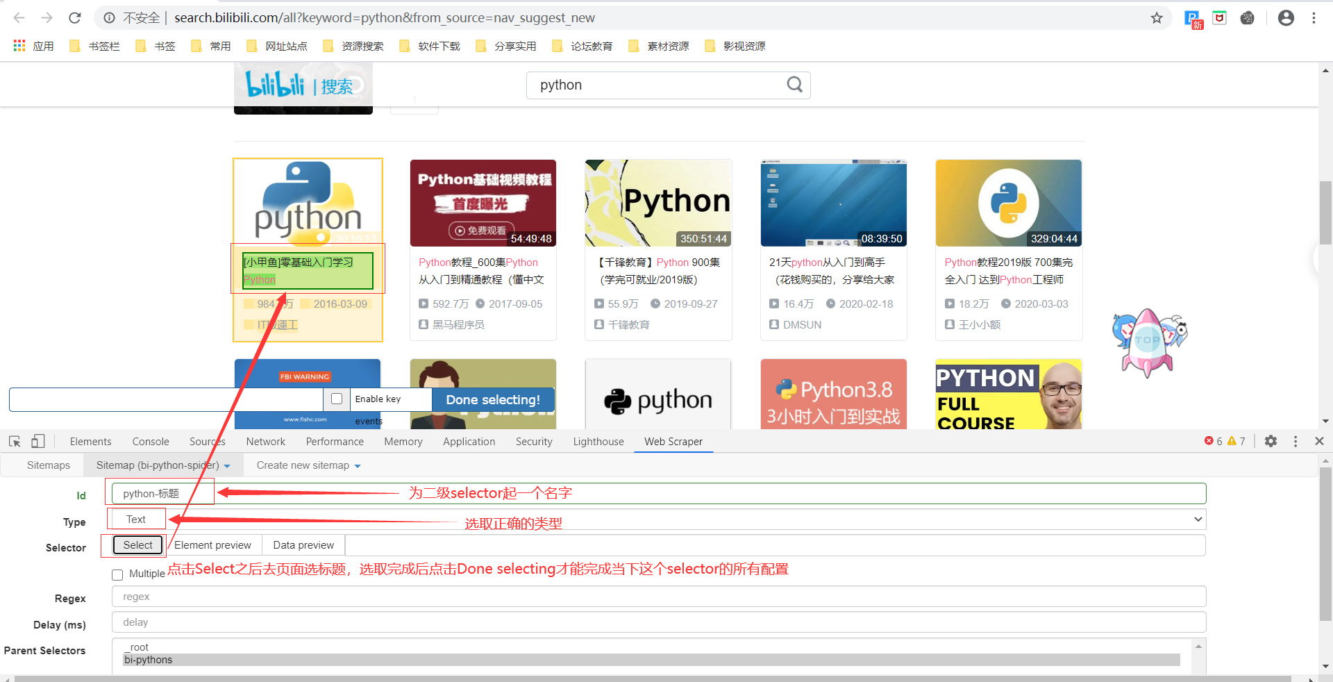Open DevTools settings gear
Viewport: 1333px width, 682px height.
click(x=1271, y=441)
